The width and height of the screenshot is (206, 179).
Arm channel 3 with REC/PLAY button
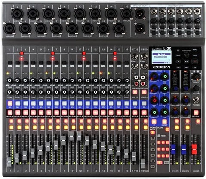click(25, 112)
